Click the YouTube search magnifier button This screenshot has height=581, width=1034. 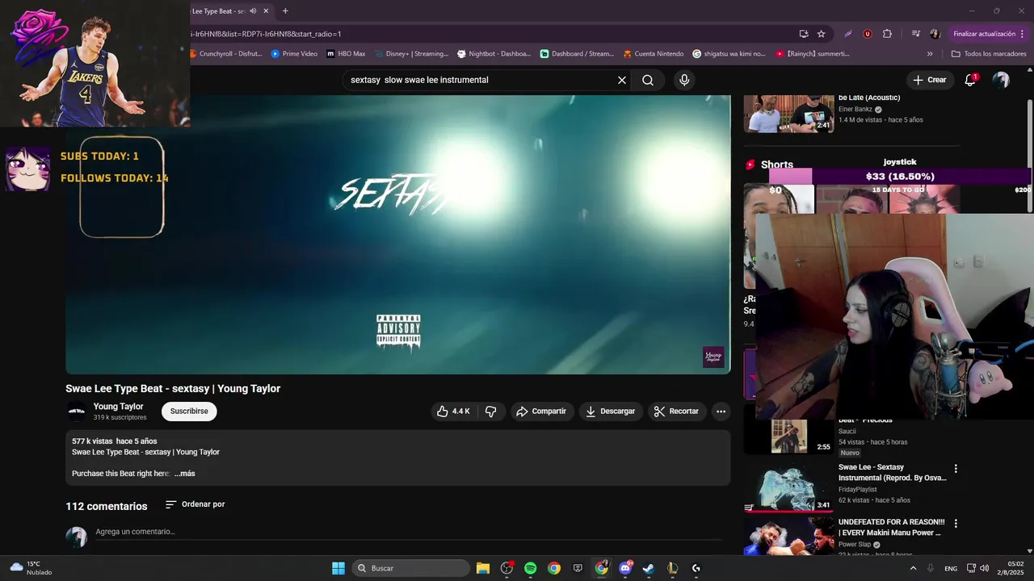pos(648,80)
